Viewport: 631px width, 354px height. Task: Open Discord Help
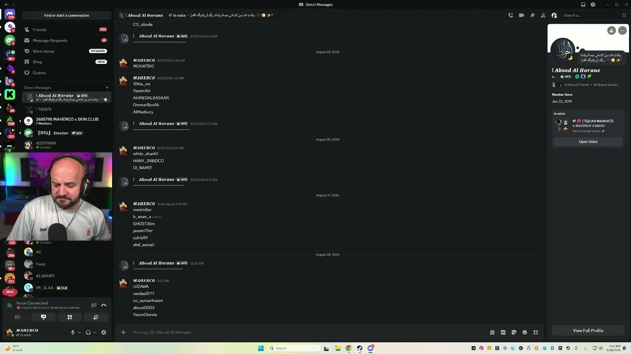click(x=593, y=4)
